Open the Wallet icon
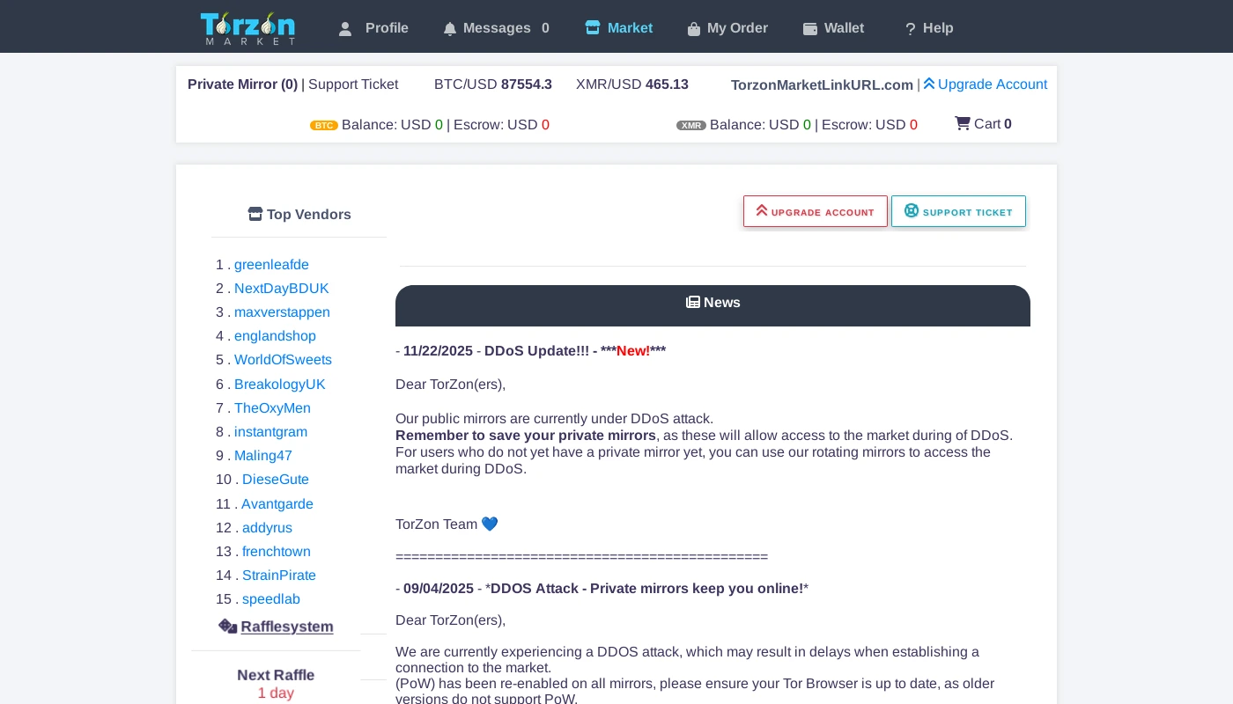Viewport: 1233px width, 704px height. point(810,28)
